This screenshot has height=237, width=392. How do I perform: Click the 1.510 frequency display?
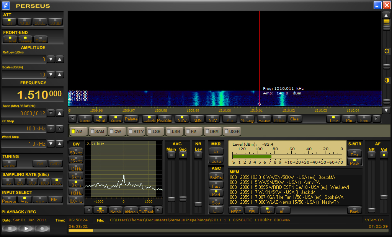click(32, 94)
